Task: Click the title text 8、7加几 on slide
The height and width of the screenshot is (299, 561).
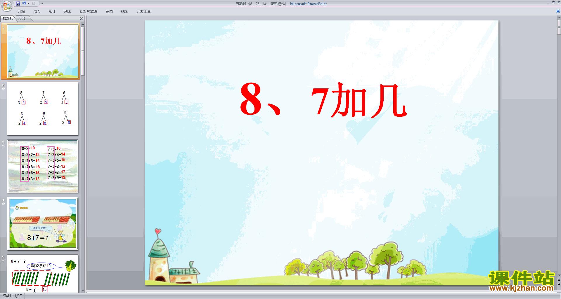Action: coord(323,99)
